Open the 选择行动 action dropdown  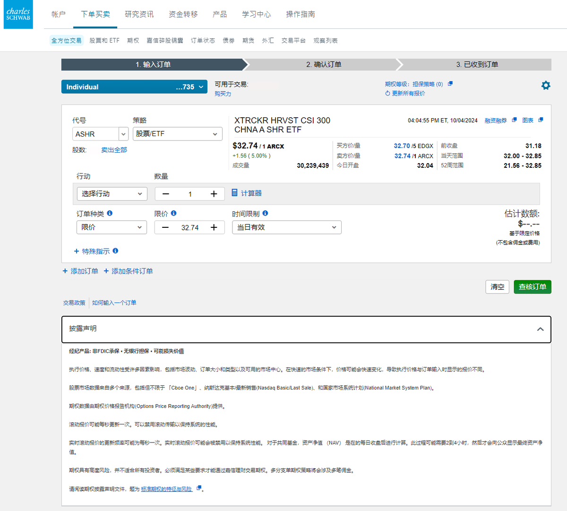pos(112,194)
